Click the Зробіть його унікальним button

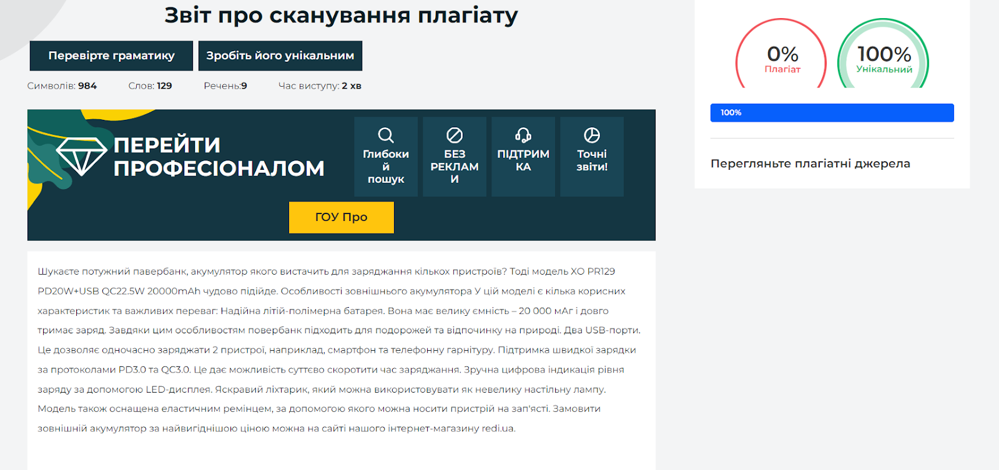tap(280, 56)
